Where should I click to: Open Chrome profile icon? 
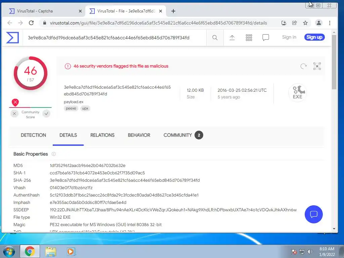pos(318,23)
